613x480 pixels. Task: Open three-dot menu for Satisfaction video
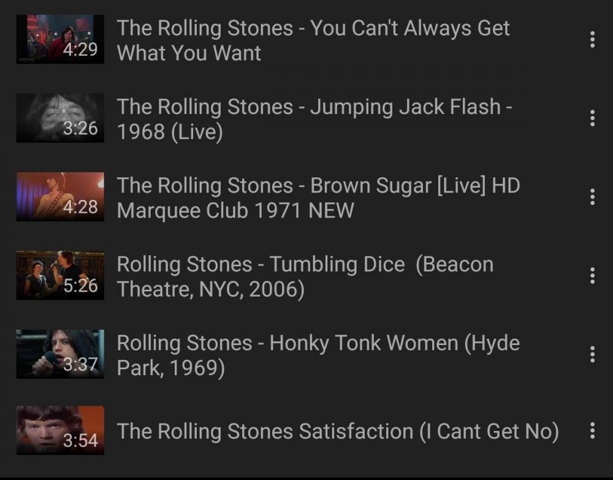(x=592, y=430)
